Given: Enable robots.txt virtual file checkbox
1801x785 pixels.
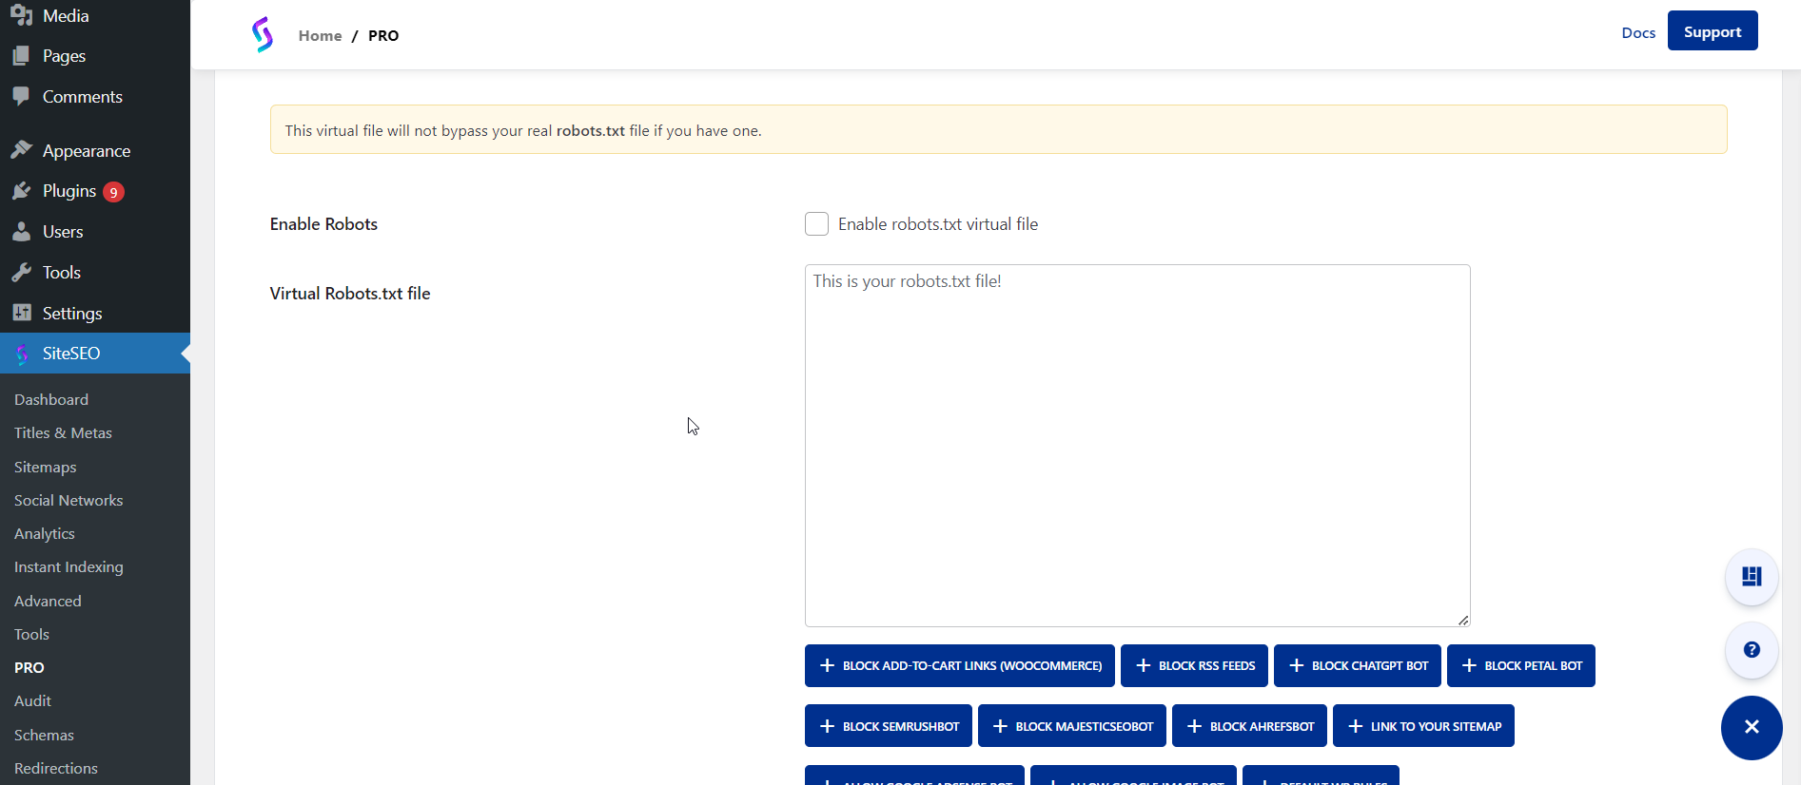Looking at the screenshot, I should point(816,224).
